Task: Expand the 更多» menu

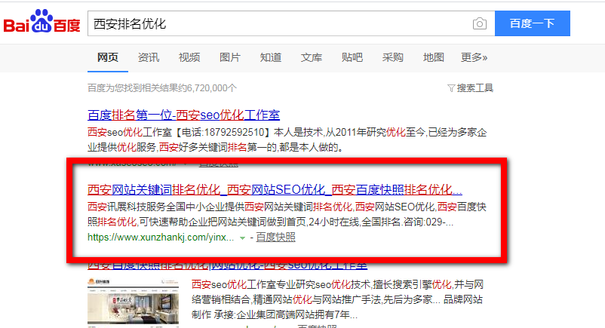Action: point(474,57)
